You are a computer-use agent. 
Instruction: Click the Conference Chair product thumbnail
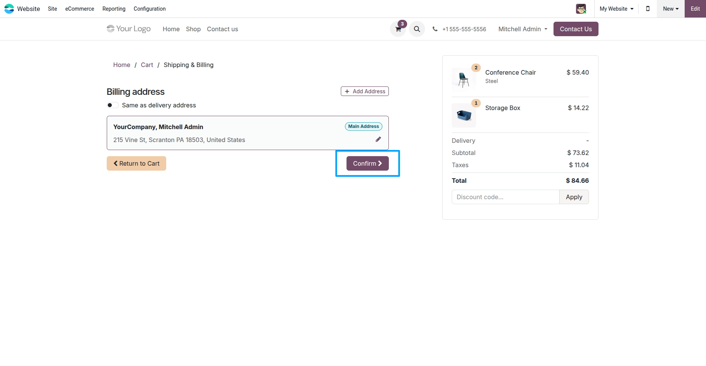(464, 79)
